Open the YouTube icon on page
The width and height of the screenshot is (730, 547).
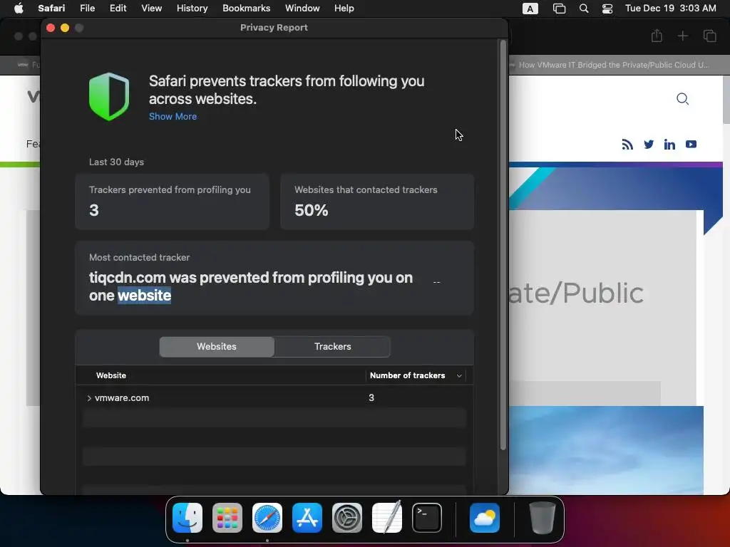(691, 145)
